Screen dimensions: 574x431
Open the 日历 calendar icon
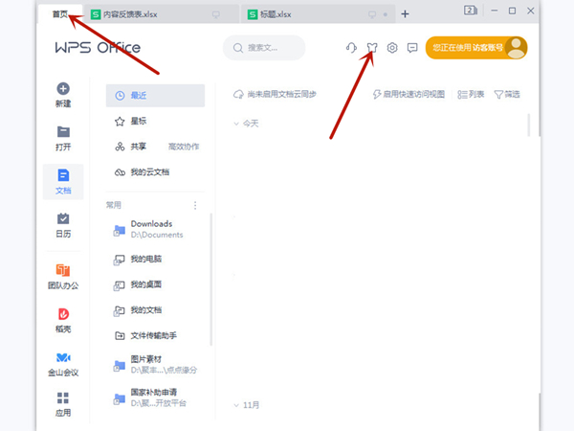coord(63,219)
